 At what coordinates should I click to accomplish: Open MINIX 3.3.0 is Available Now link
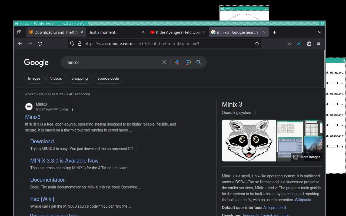[x=64, y=161]
